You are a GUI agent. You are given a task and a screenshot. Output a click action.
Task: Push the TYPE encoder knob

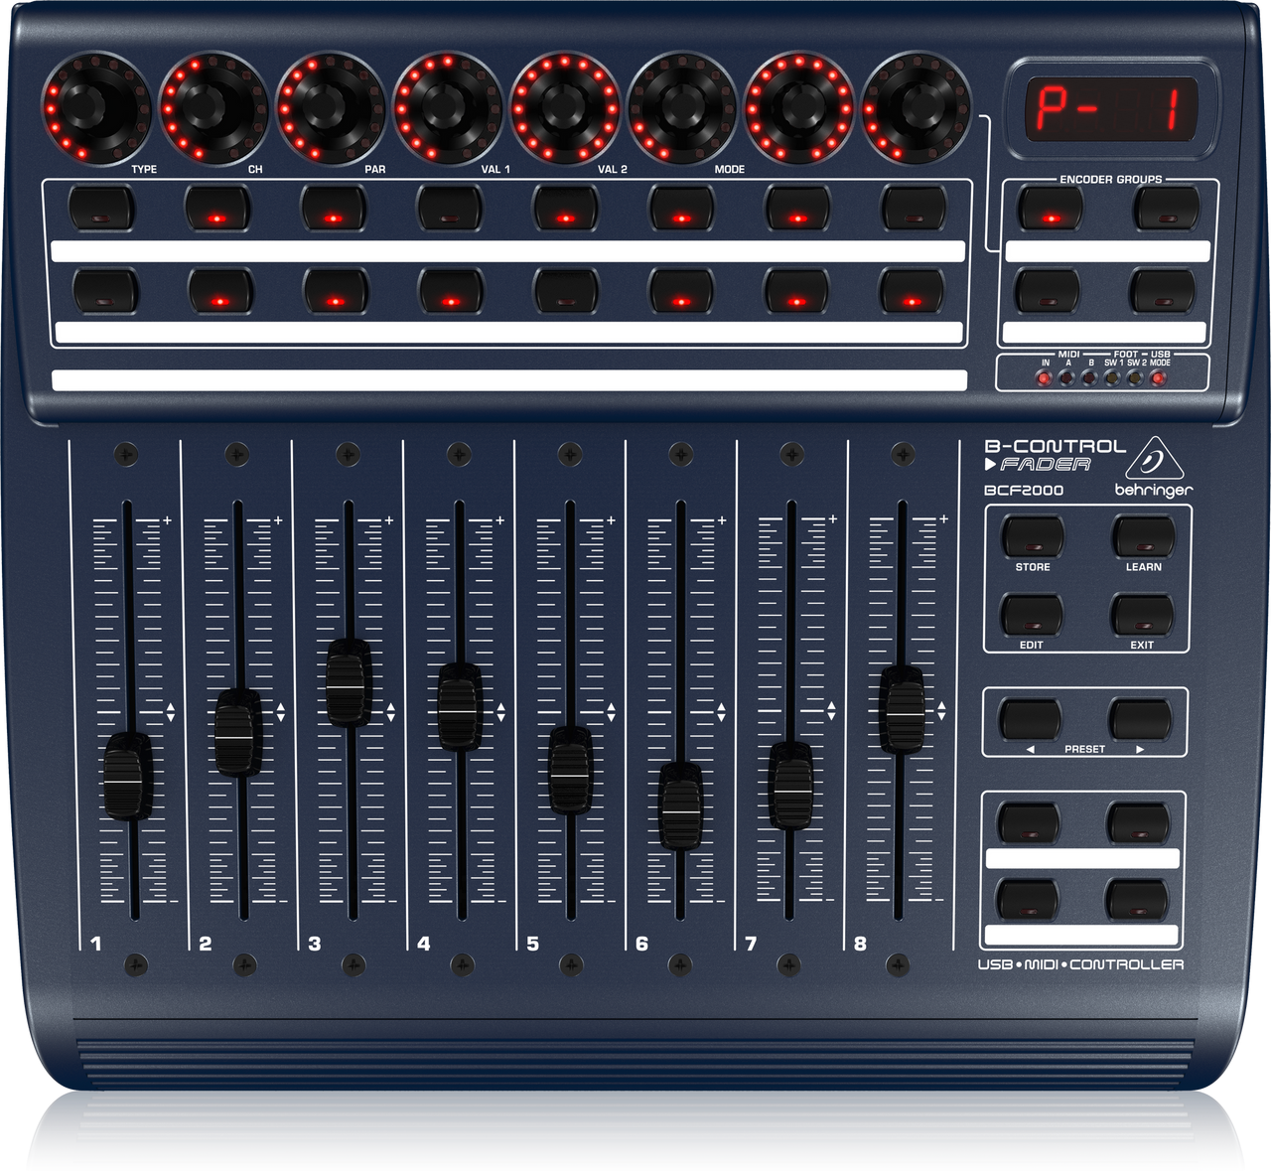tap(95, 105)
